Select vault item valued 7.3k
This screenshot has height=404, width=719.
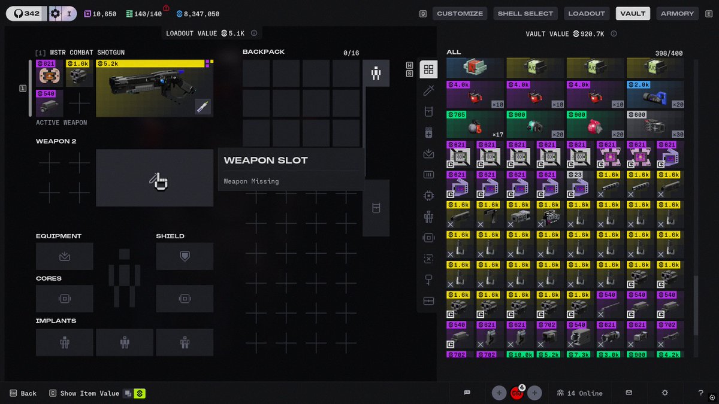pos(580,354)
